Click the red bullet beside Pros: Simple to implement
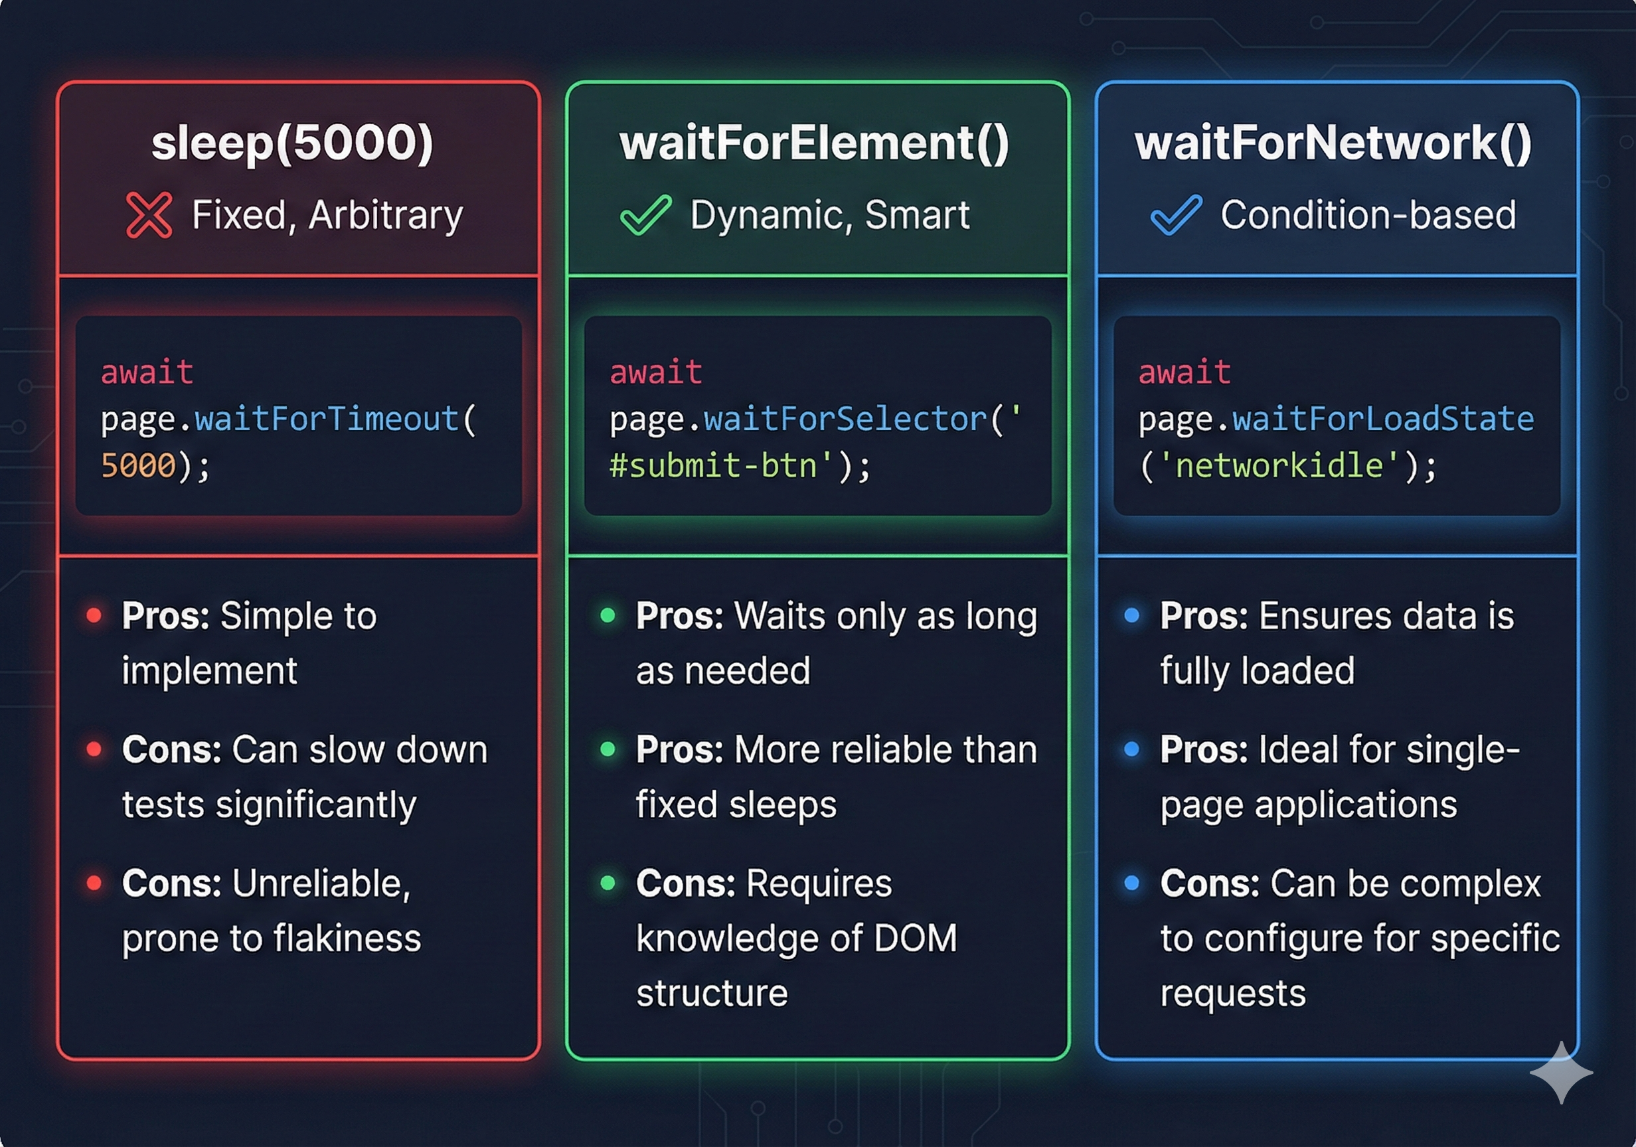Screen dimensions: 1636x1147 [x=95, y=614]
